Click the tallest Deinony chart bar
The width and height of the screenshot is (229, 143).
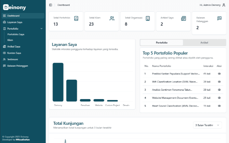58,82
